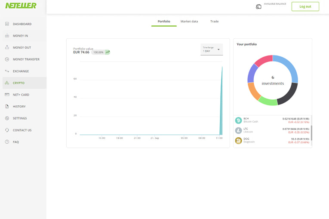Click the blue donut chart segment
Image resolution: width=329 pixels, height=219 pixels.
pyautogui.click(x=289, y=64)
